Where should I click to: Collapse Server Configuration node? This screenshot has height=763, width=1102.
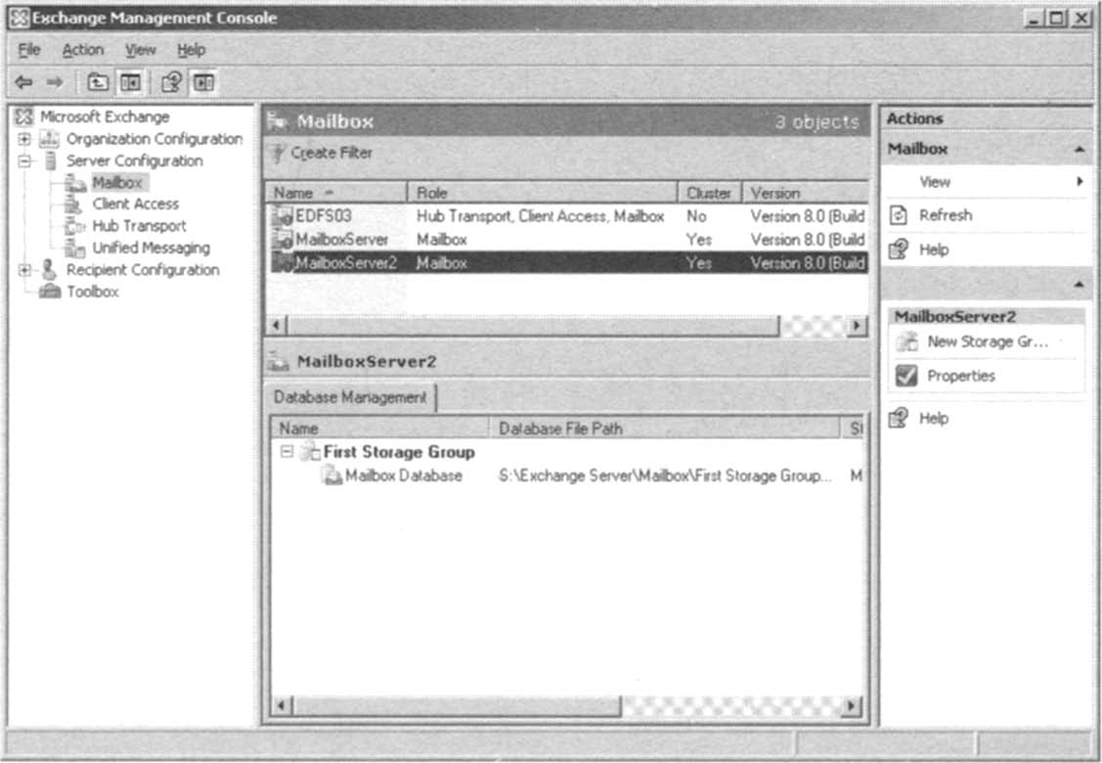click(24, 161)
